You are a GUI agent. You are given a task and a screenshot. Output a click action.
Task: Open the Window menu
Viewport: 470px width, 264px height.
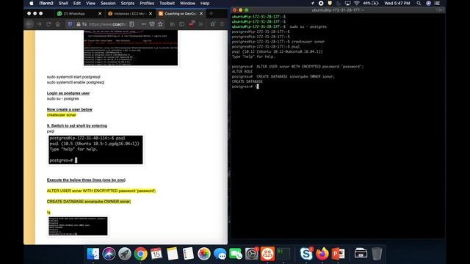click(x=188, y=3)
